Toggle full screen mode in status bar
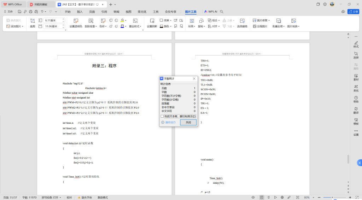Viewport: 362px width, 200px height. (357, 198)
